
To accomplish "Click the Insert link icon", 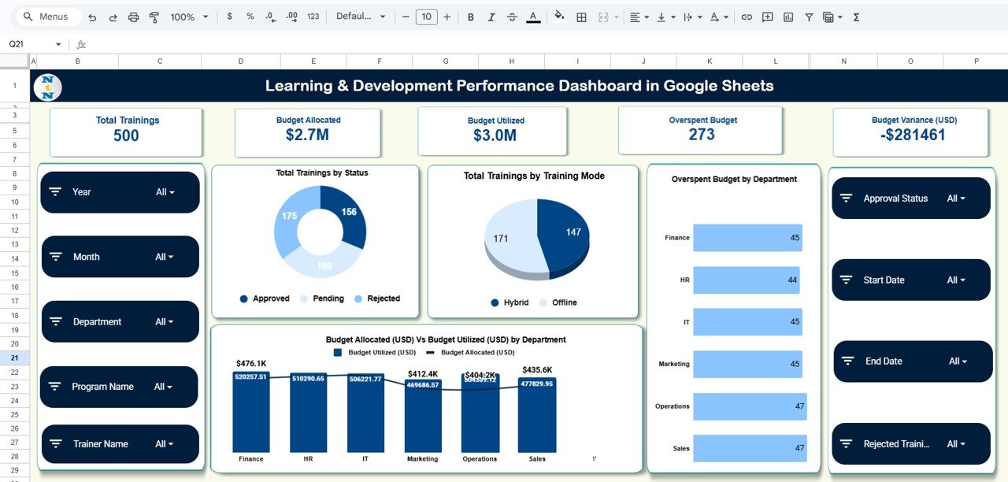I will [747, 17].
